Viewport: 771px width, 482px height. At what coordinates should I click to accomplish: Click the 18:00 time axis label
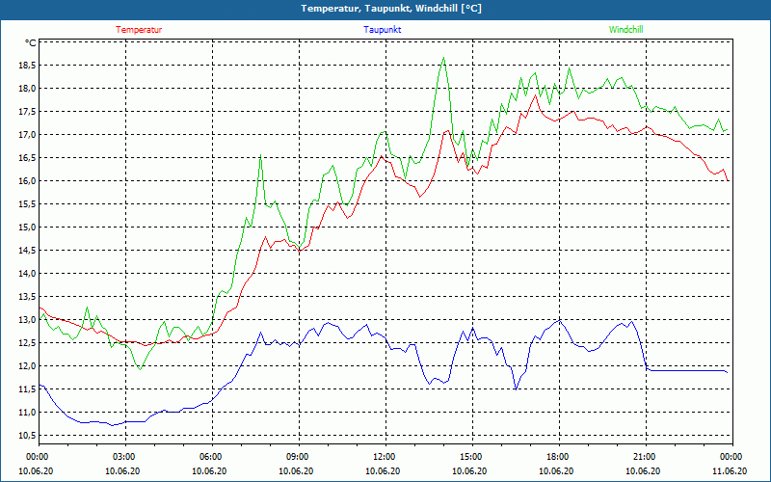tap(558, 457)
